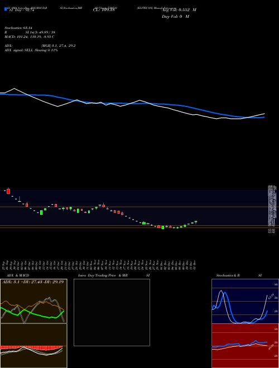Click the "Day Vol: 0 M" label
The height and width of the screenshot is (368, 279).
175,17
